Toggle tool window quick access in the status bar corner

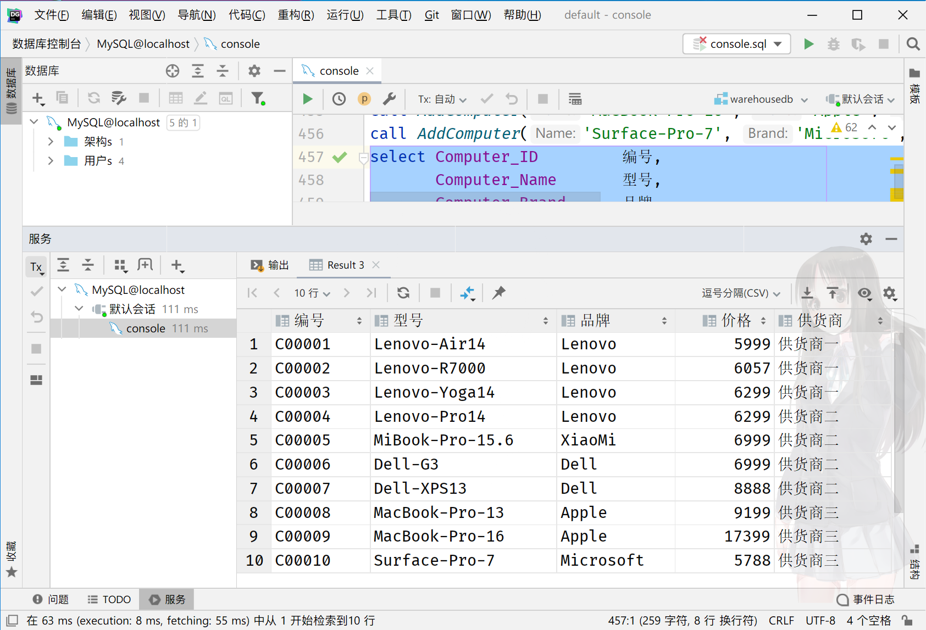pos(12,621)
